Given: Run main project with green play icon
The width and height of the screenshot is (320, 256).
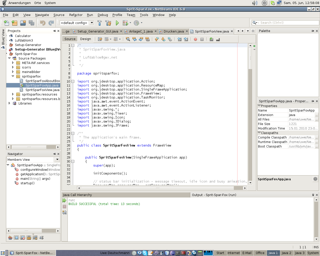Looking at the screenshot, I should coord(117,23).
